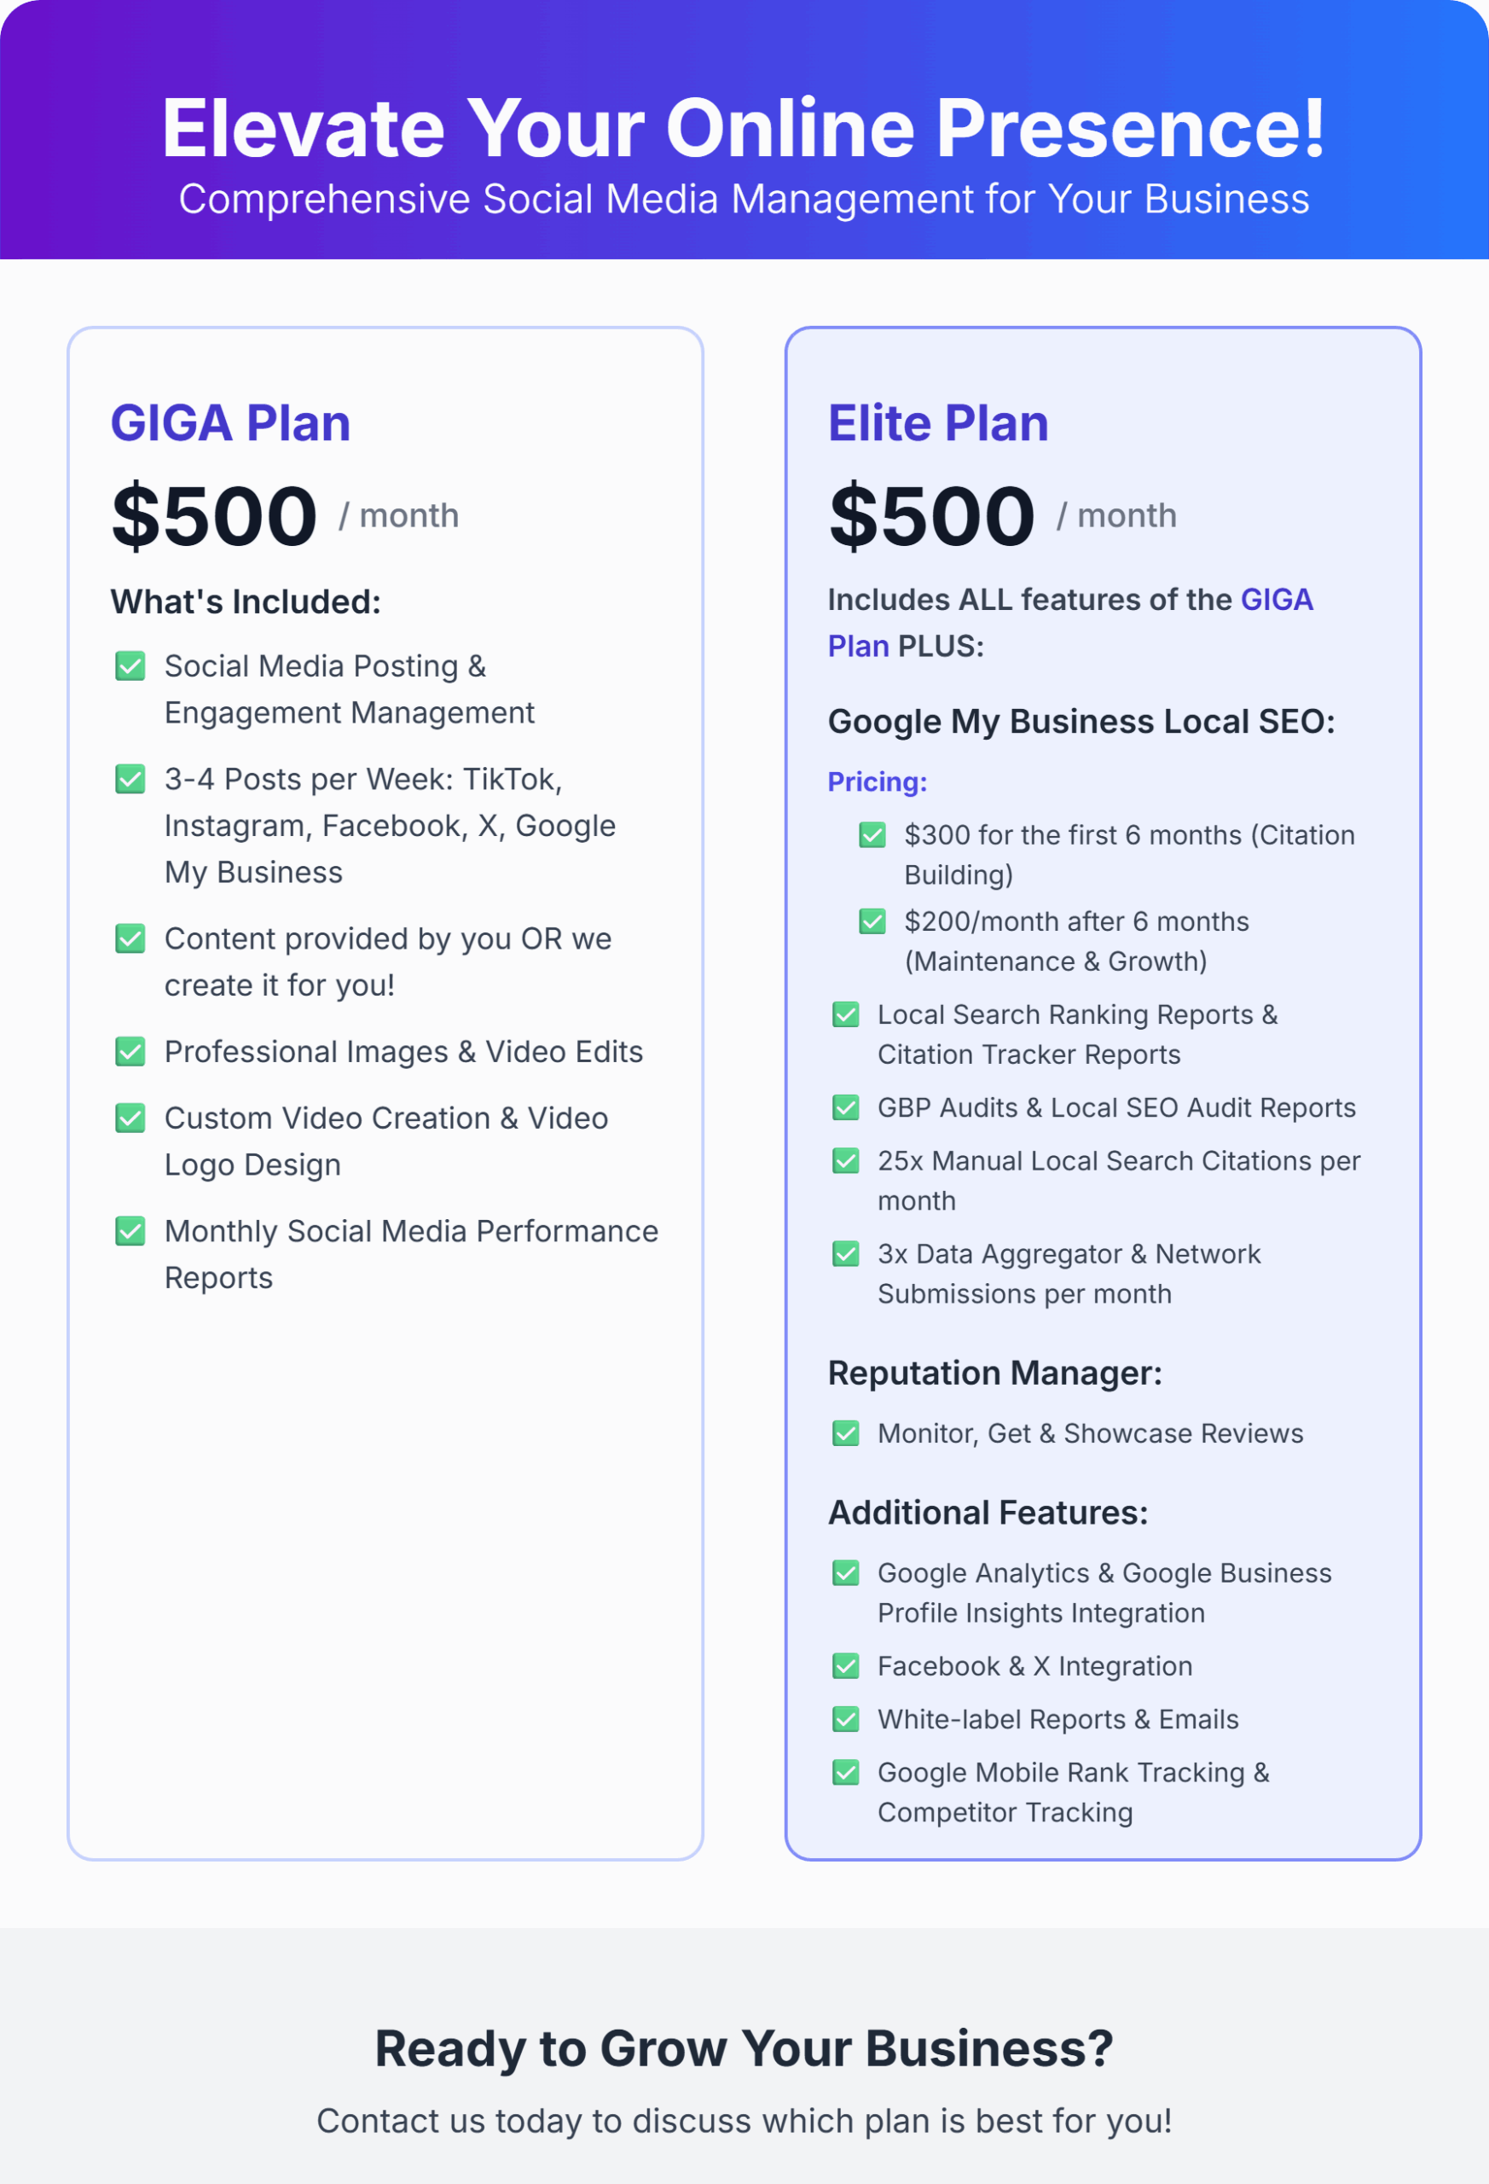This screenshot has width=1489, height=2184.
Task: Click the Elite Plan card title
Action: coord(937,423)
